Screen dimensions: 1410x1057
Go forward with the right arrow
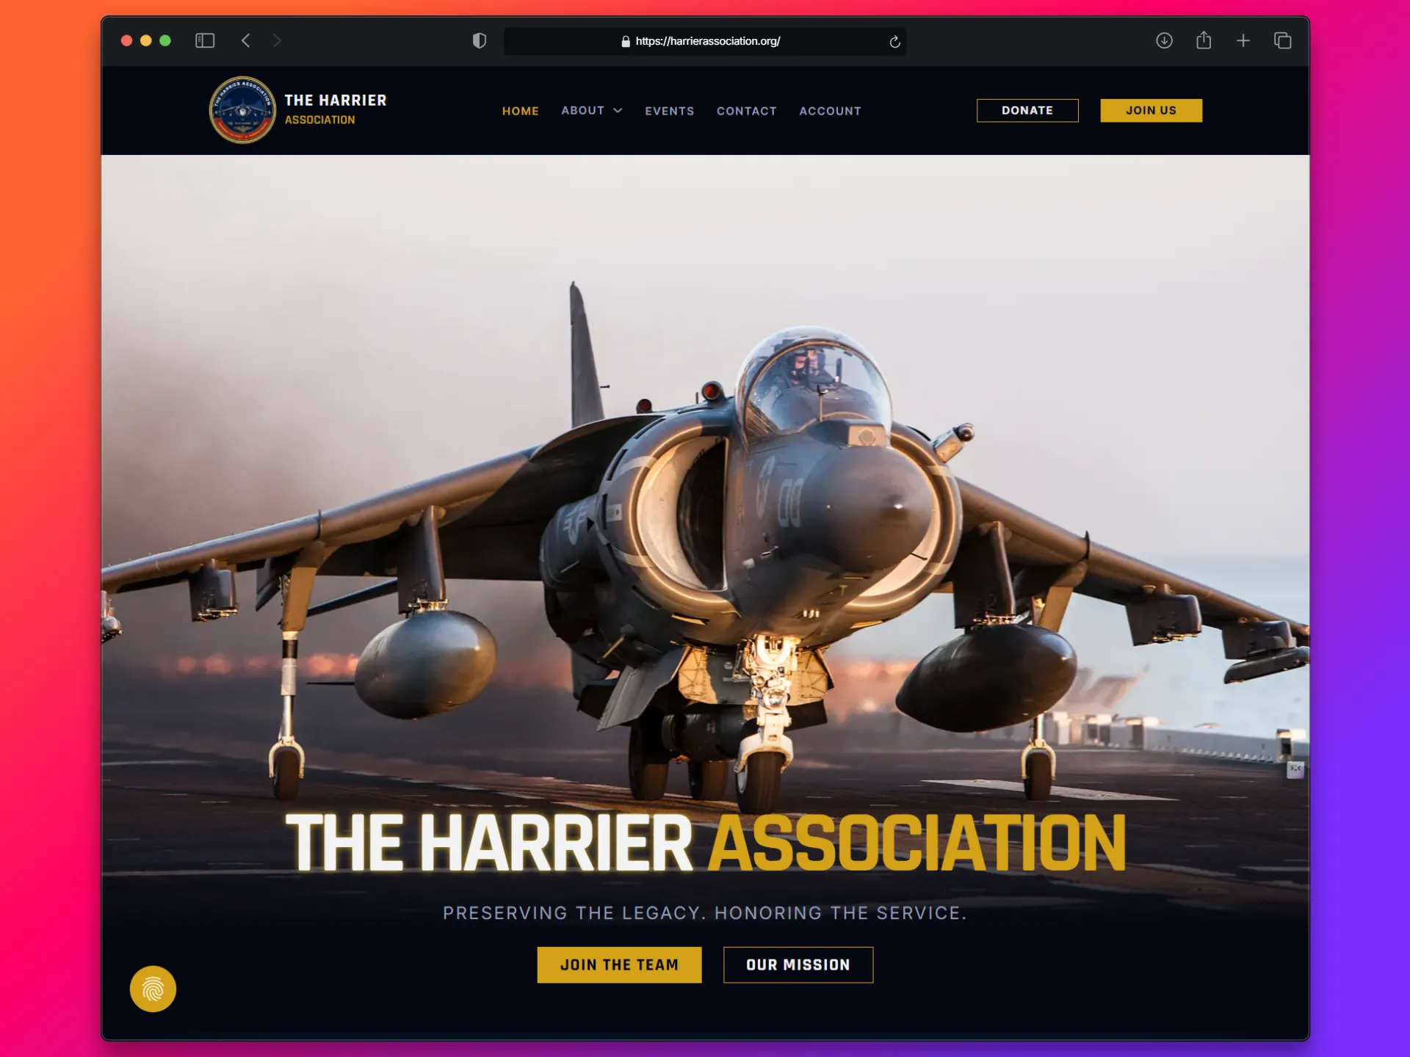pyautogui.click(x=277, y=41)
